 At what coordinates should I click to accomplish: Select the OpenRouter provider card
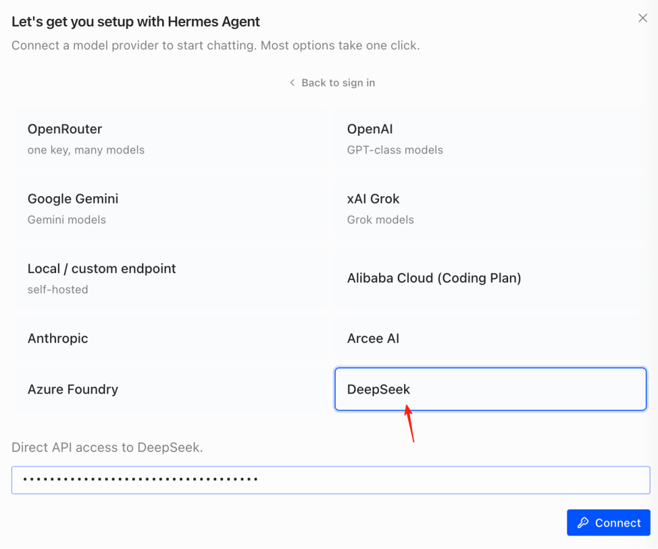(171, 138)
